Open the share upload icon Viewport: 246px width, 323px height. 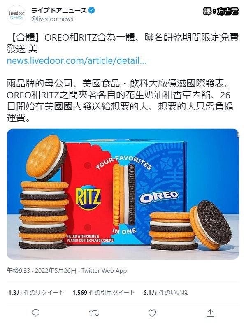pyautogui.click(x=210, y=313)
